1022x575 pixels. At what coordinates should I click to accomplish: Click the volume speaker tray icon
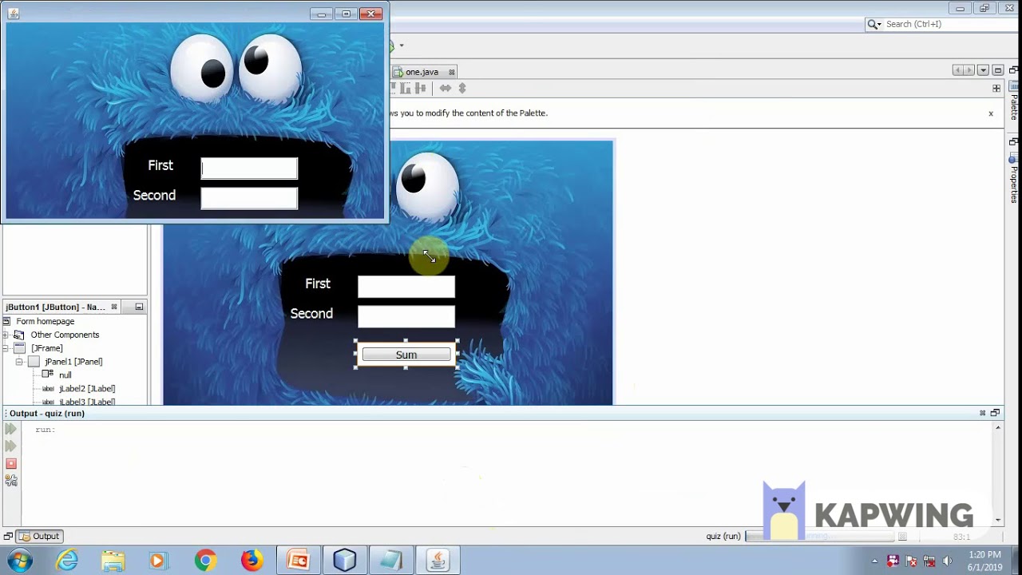[x=948, y=561]
